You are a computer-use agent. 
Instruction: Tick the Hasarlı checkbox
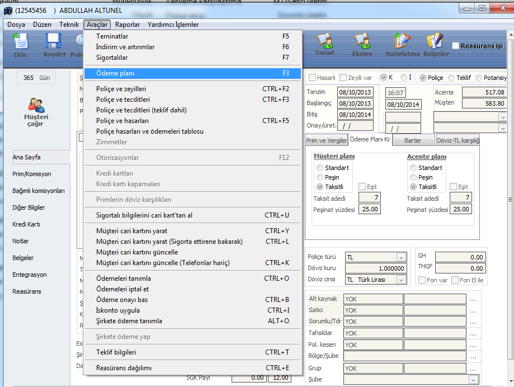(313, 78)
